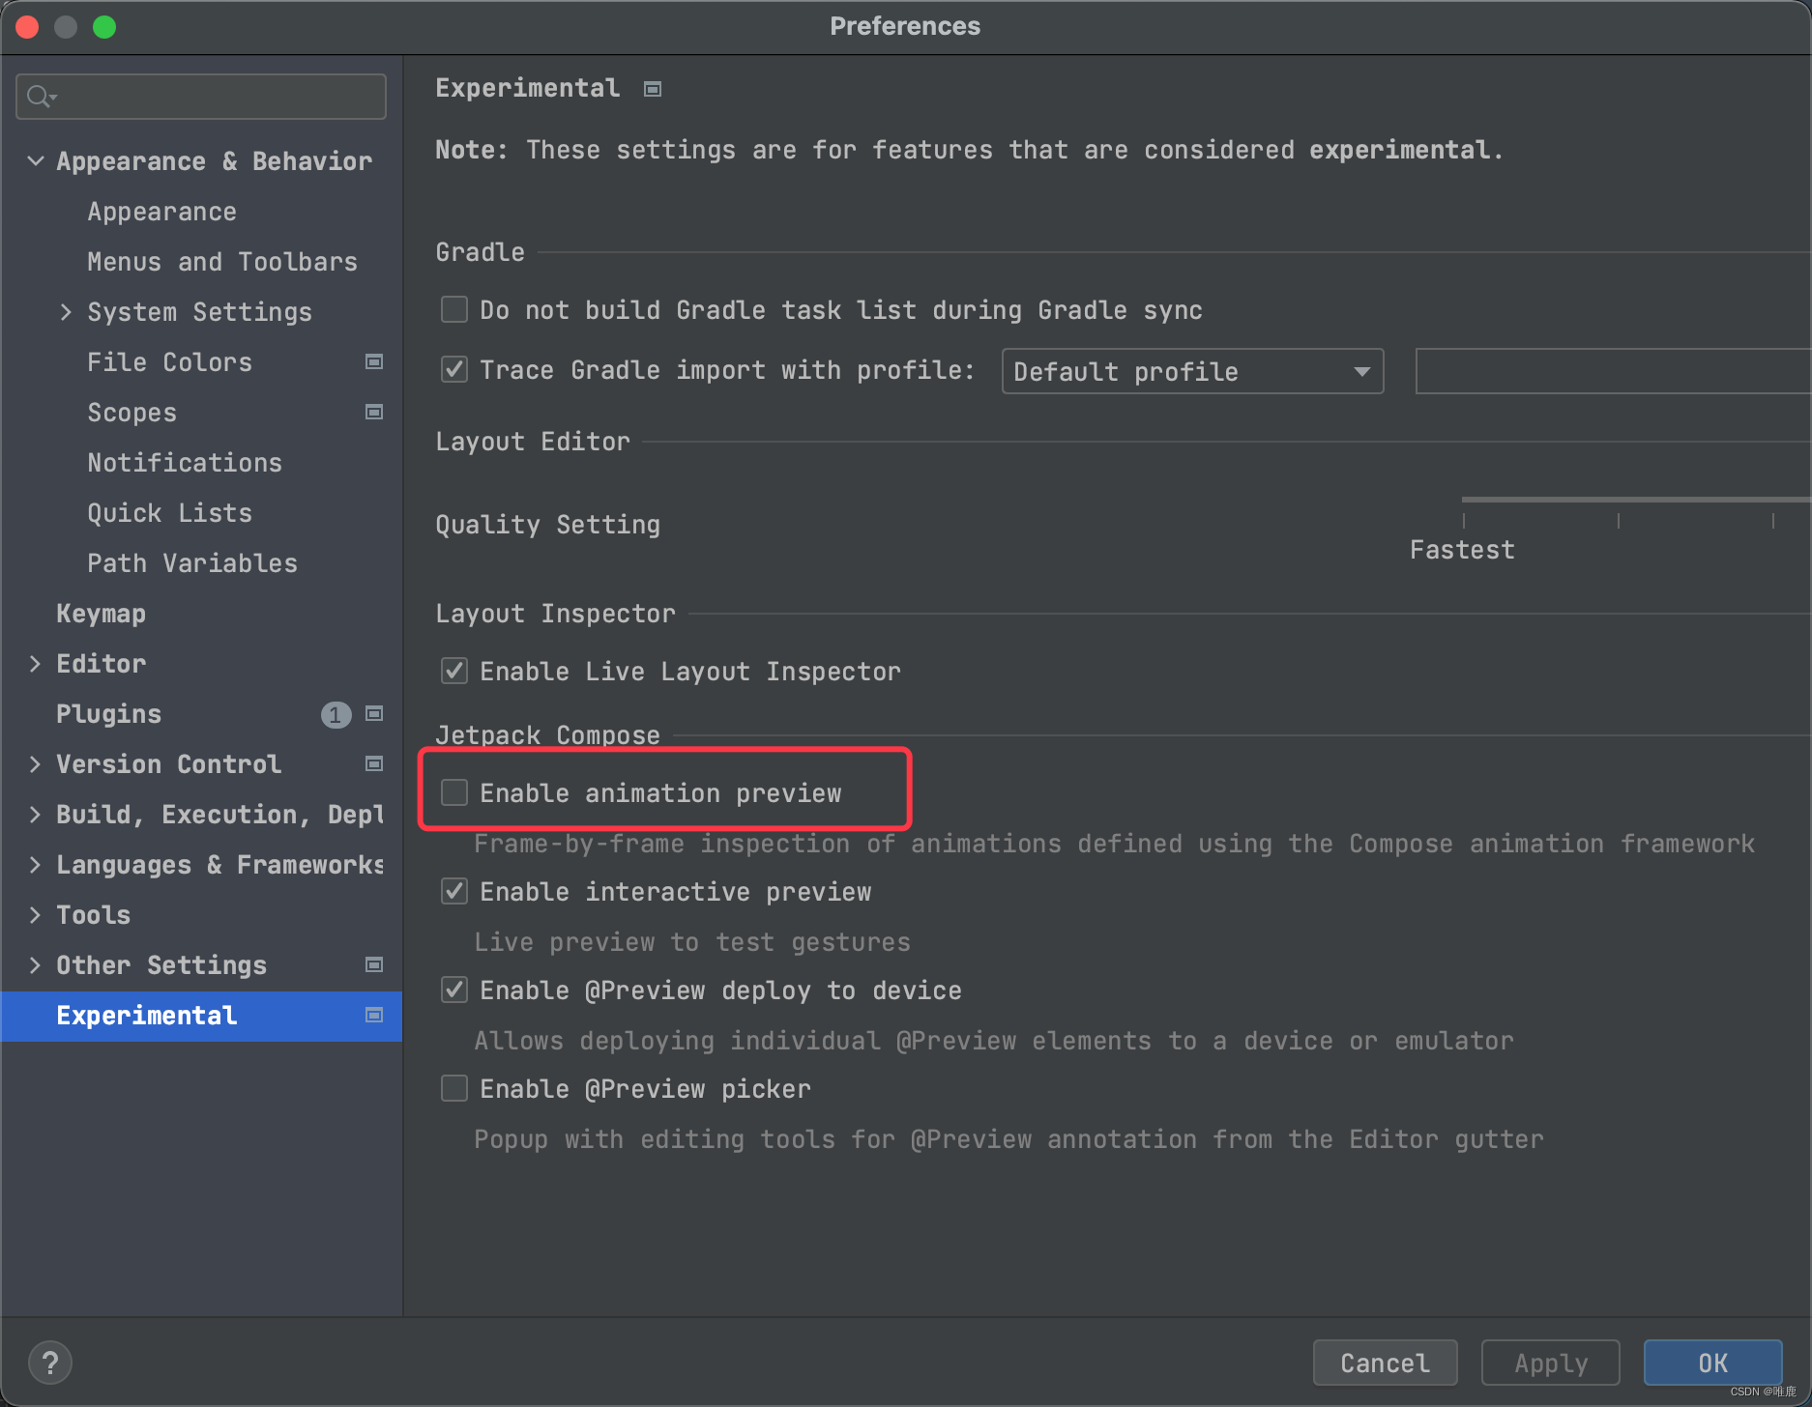1812x1407 pixels.
Task: Open the Default profile dropdown
Action: 1192,371
